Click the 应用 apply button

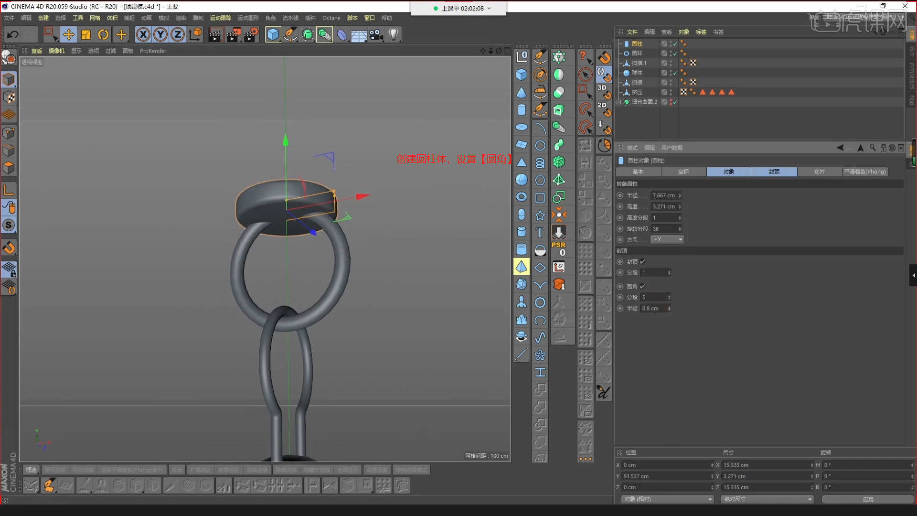(868, 499)
